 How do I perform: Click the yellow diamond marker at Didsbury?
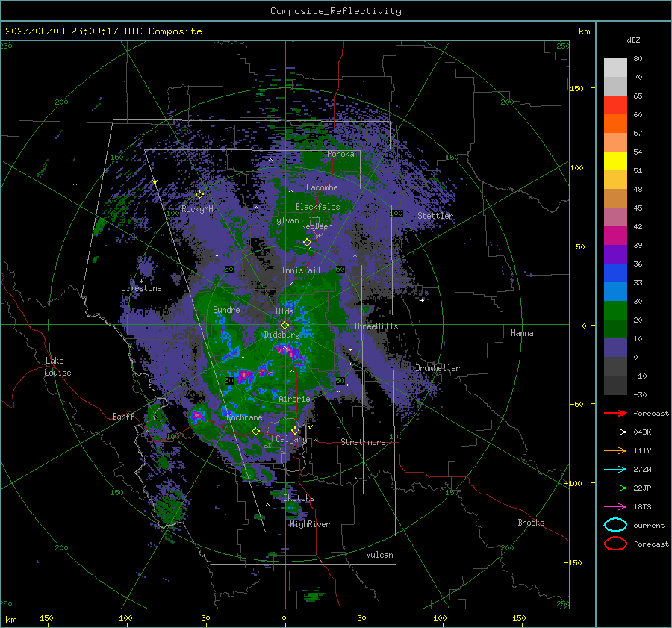[284, 326]
